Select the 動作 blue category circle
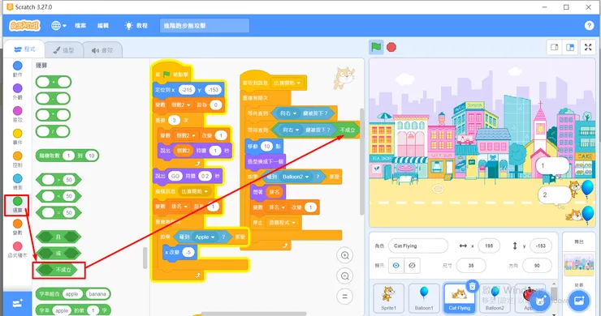This screenshot has width=601, height=316. click(x=17, y=66)
